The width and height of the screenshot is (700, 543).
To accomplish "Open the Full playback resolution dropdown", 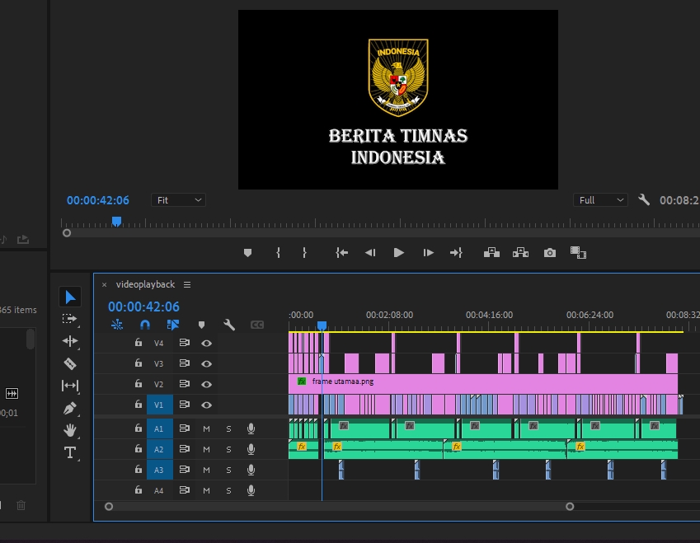I will 600,200.
